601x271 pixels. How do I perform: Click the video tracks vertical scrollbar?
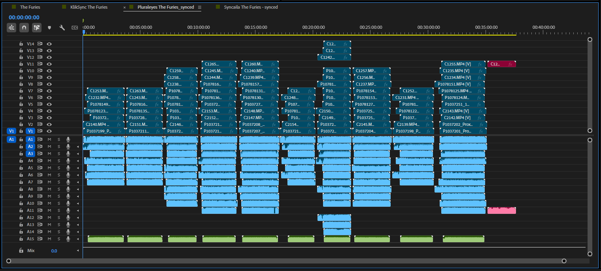[x=590, y=85]
